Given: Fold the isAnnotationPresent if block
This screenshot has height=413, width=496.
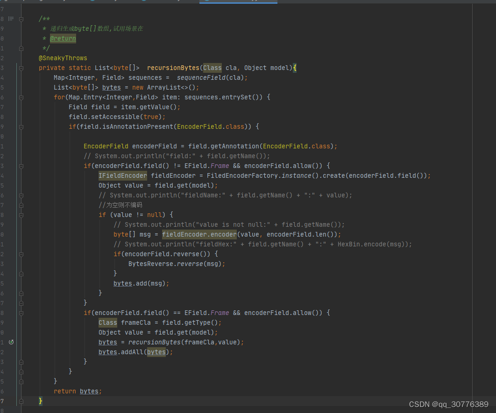Looking at the screenshot, I should click(21, 127).
